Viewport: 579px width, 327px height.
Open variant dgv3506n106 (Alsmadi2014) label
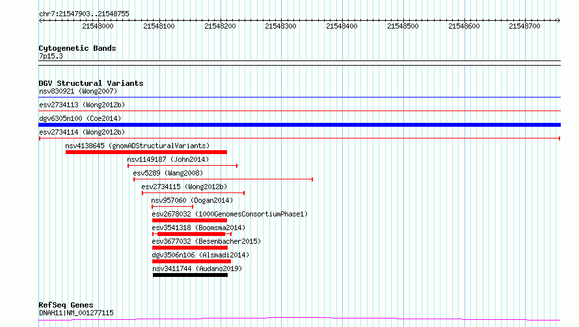(x=200, y=255)
